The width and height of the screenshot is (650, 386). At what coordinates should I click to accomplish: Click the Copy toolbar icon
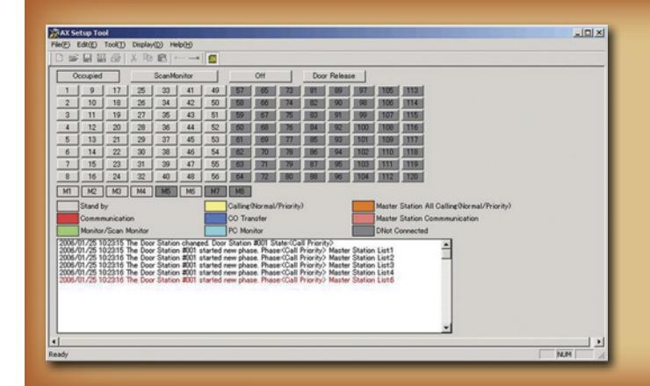148,59
